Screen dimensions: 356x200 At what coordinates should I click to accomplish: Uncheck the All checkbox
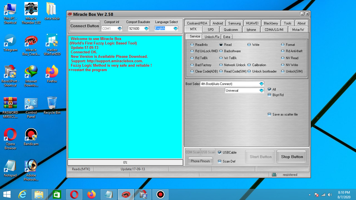[269, 89]
